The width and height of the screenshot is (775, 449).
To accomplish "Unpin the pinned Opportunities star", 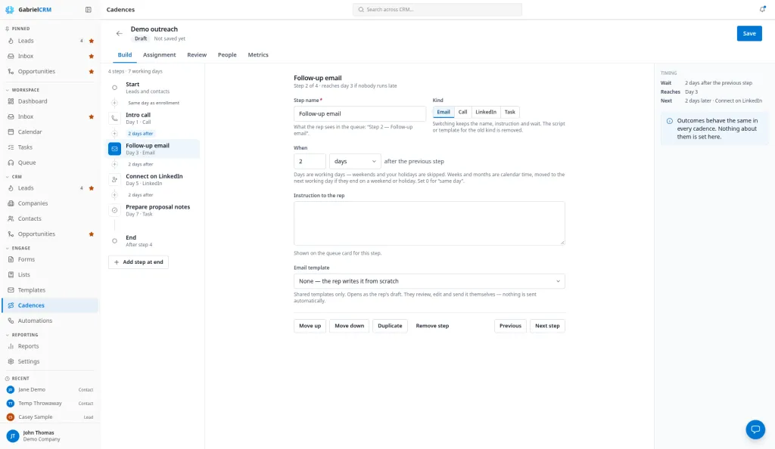I will coord(92,72).
